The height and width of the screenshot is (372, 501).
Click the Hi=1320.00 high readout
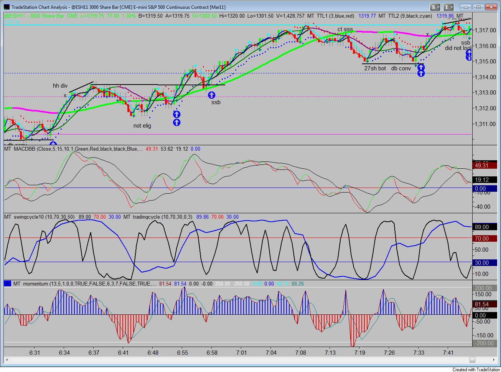(232, 16)
